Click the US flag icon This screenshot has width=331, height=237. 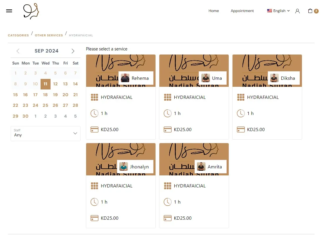coord(269,11)
